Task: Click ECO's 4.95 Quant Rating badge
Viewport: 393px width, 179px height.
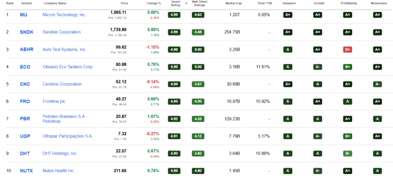Action: (x=174, y=67)
